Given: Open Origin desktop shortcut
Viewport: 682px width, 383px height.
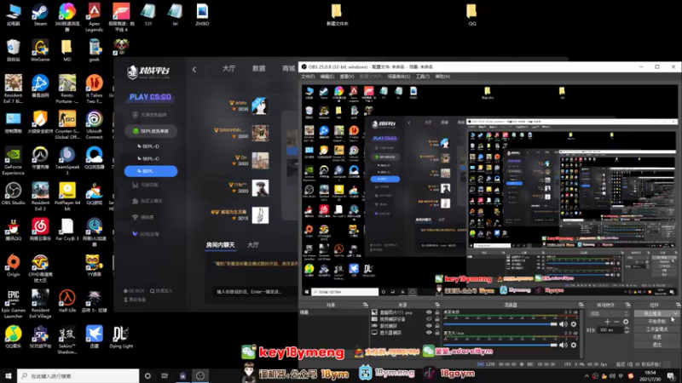Looking at the screenshot, I should tap(13, 266).
